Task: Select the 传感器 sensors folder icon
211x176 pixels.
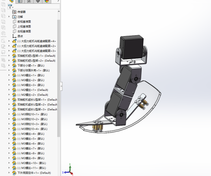Action: [14, 12]
